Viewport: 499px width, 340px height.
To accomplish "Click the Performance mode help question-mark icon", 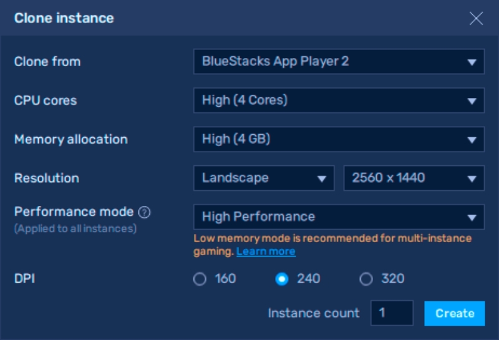I will pos(144,212).
